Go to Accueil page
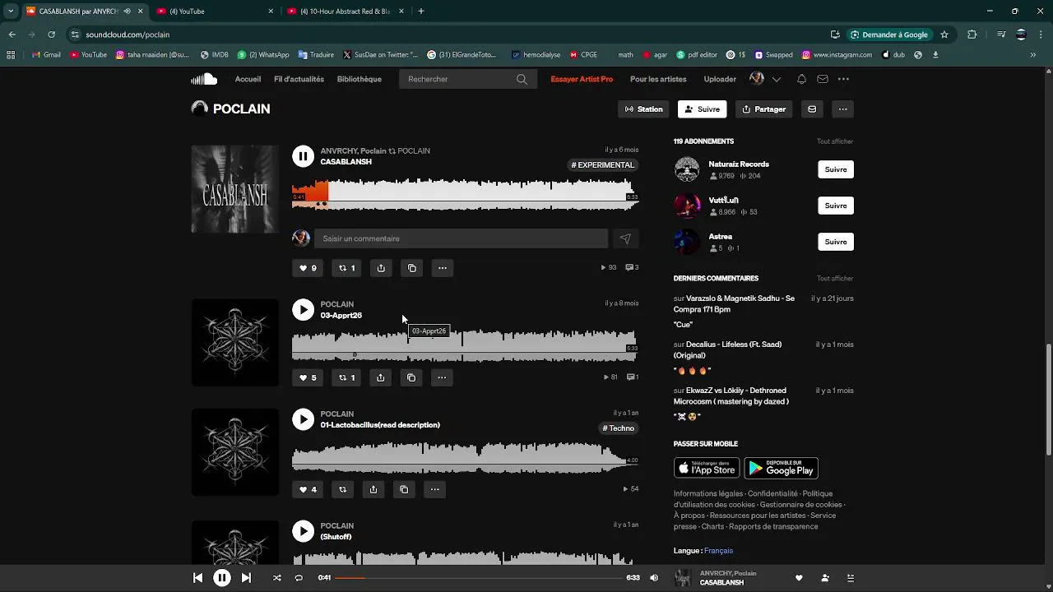The height and width of the screenshot is (592, 1053). coord(248,79)
